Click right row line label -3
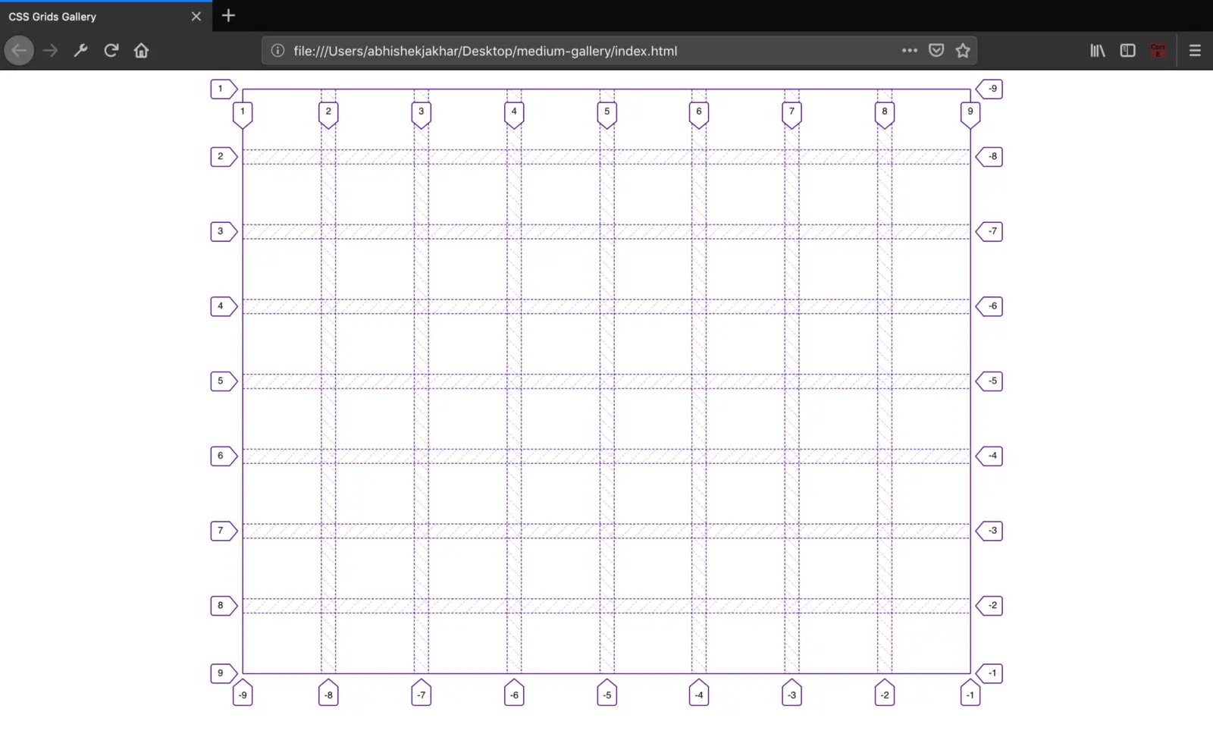Screen dimensions: 1213x737 tap(989, 531)
